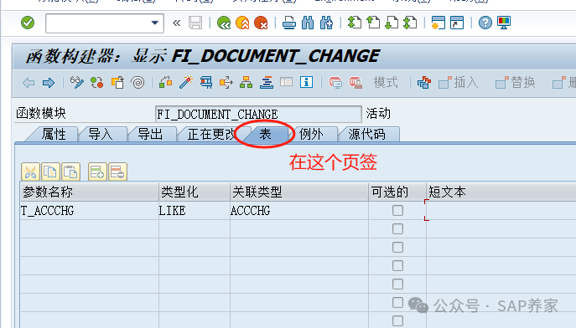
Task: Click the Find binoculars icon
Action: tap(308, 23)
